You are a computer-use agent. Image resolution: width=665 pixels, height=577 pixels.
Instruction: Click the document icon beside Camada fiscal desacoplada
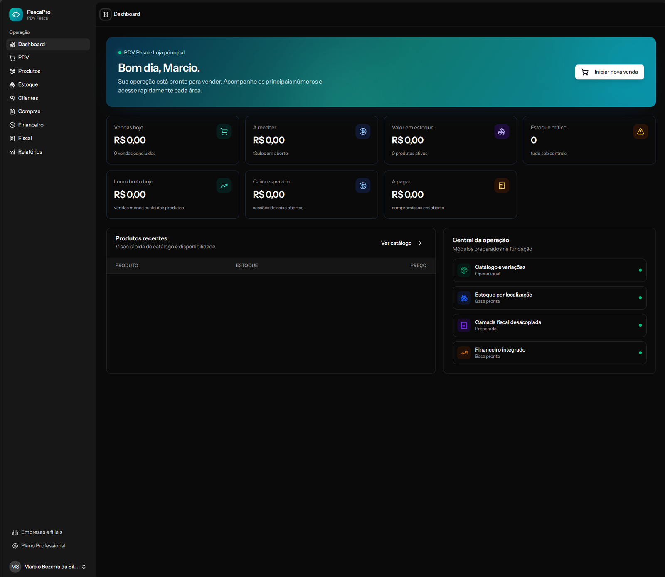coord(464,325)
